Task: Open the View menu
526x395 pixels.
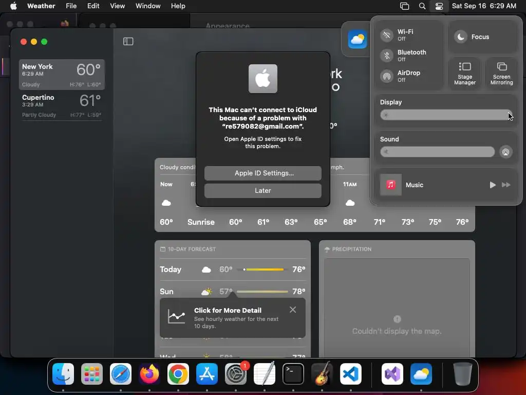Action: (118, 6)
